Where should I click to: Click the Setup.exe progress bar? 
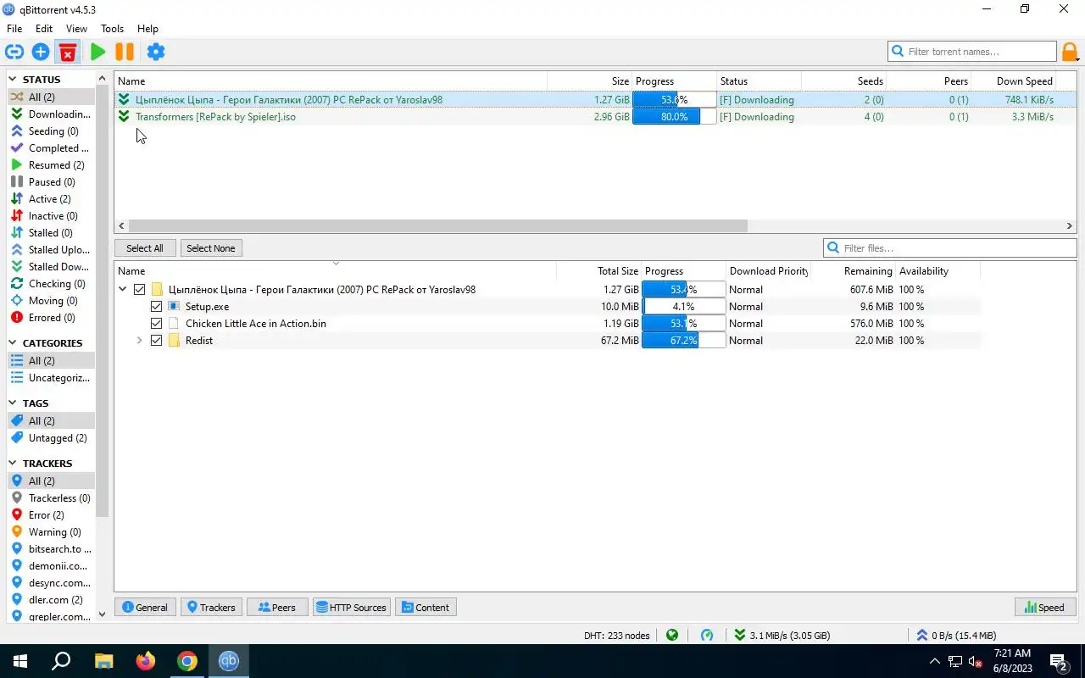[684, 307]
